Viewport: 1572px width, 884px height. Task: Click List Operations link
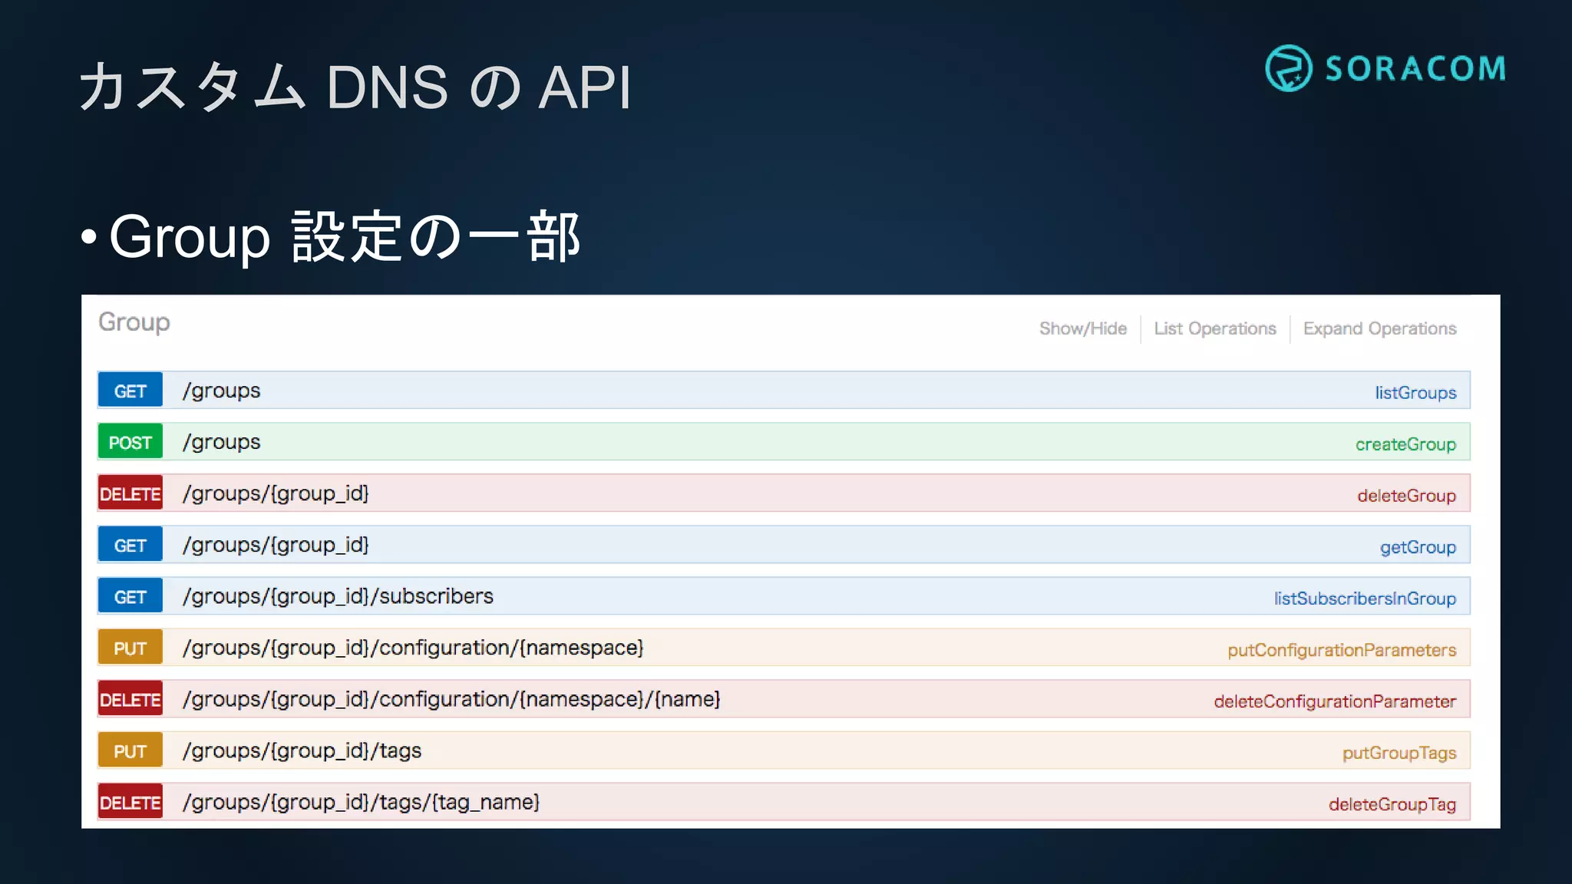tap(1215, 328)
